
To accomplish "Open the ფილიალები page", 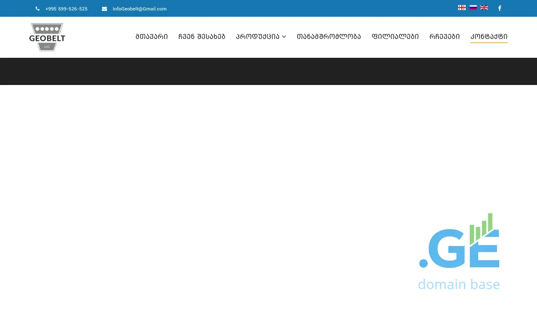I will pos(395,37).
